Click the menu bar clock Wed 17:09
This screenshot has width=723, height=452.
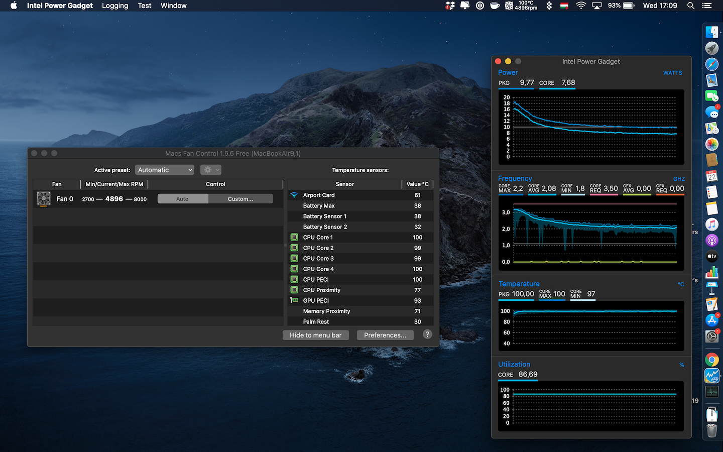(x=660, y=6)
